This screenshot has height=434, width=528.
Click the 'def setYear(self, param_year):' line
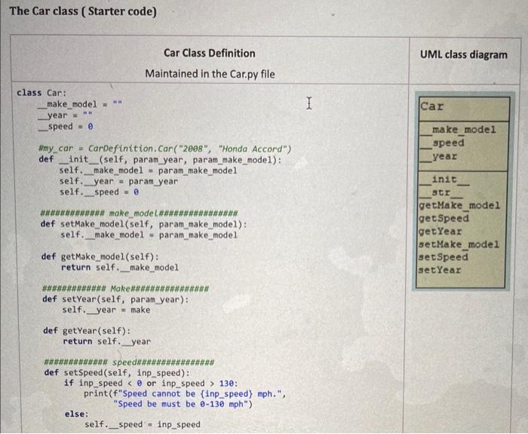[116, 299]
